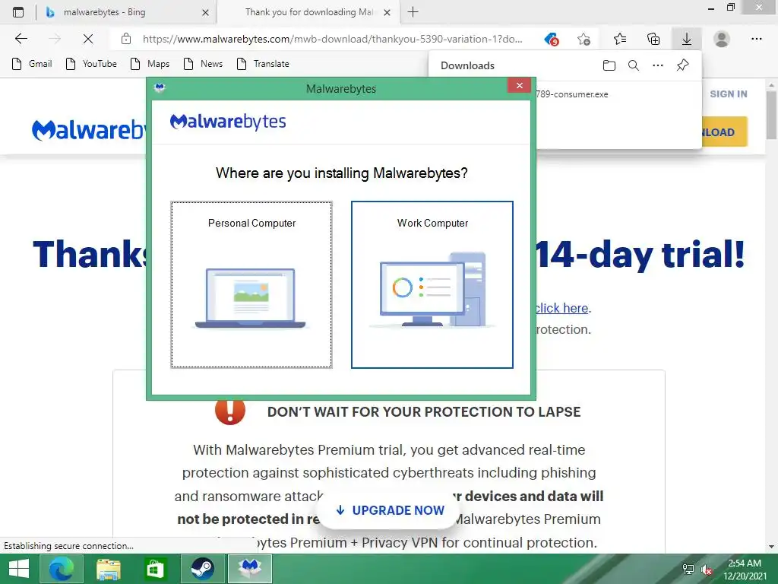Open the News bookmark
The height and width of the screenshot is (584, 778).
click(x=204, y=64)
